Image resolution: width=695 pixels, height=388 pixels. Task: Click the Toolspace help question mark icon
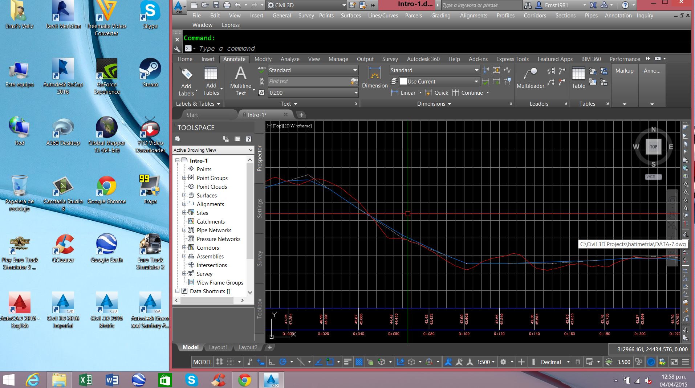pyautogui.click(x=249, y=139)
